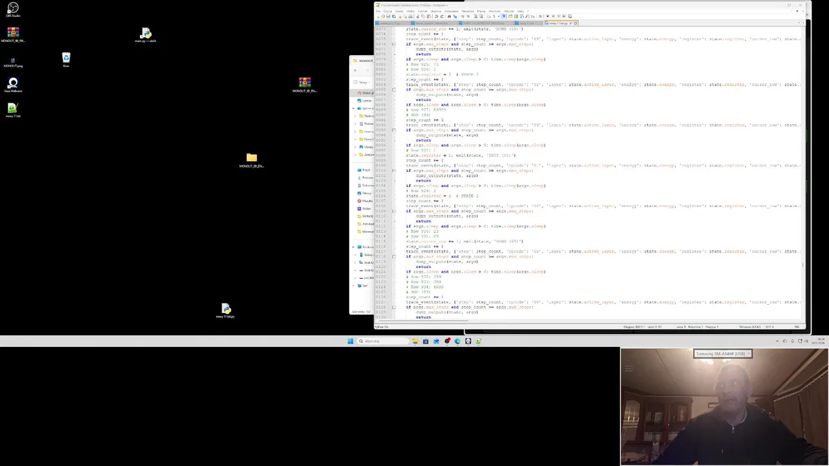The height and width of the screenshot is (466, 829).
Task: Collapse Ten komputer in Explorer tree
Action: pos(353,247)
